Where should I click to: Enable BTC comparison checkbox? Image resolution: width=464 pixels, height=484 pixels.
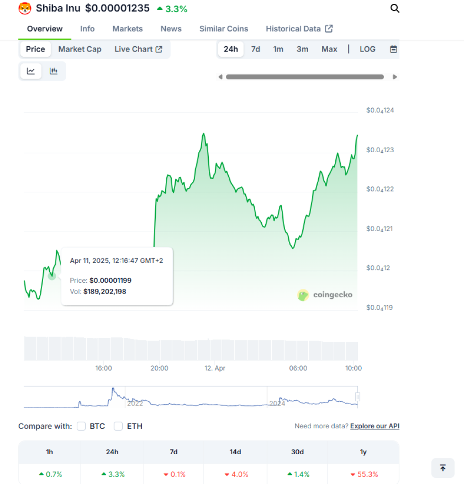coord(81,426)
